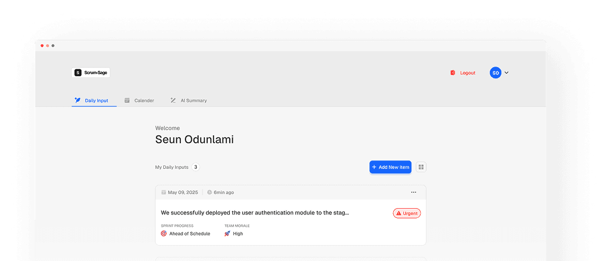
Task: Open the three-dots menu on the entry card
Action: pyautogui.click(x=414, y=192)
